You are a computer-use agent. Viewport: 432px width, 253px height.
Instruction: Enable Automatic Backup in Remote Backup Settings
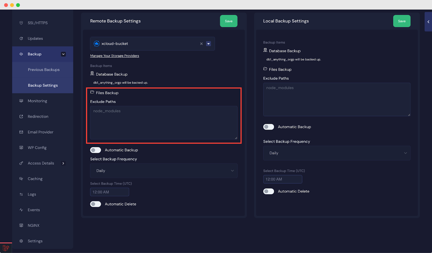point(96,150)
